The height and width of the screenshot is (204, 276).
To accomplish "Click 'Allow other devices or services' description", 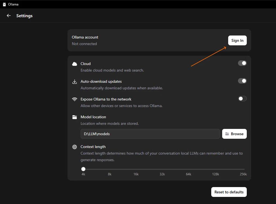I will pos(121,106).
